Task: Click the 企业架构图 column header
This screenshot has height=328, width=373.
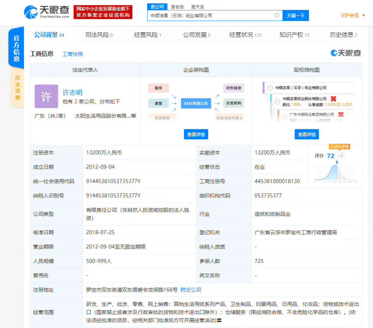Action: (196, 70)
